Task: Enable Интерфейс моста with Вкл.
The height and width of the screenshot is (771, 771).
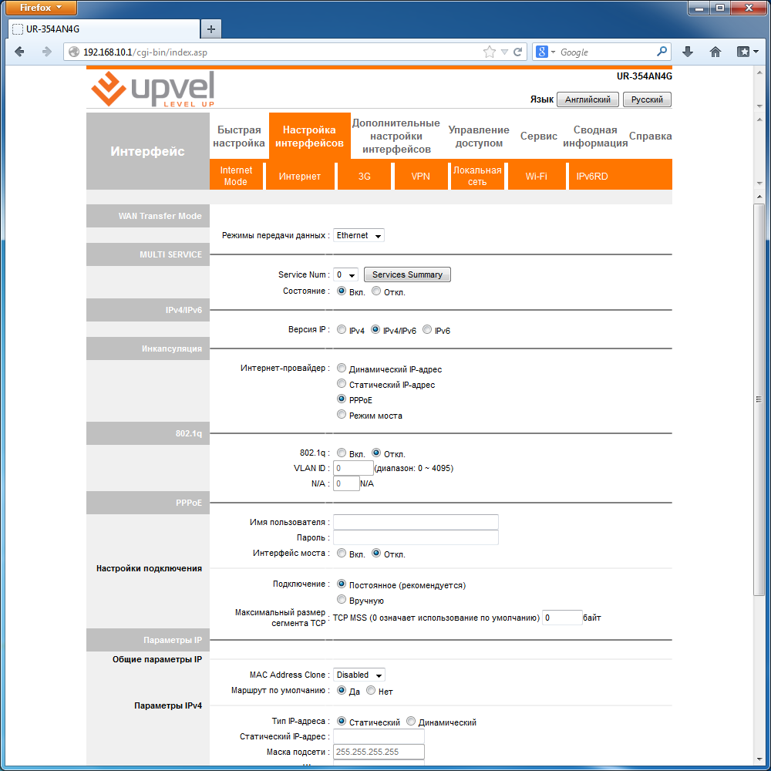Action: click(342, 553)
